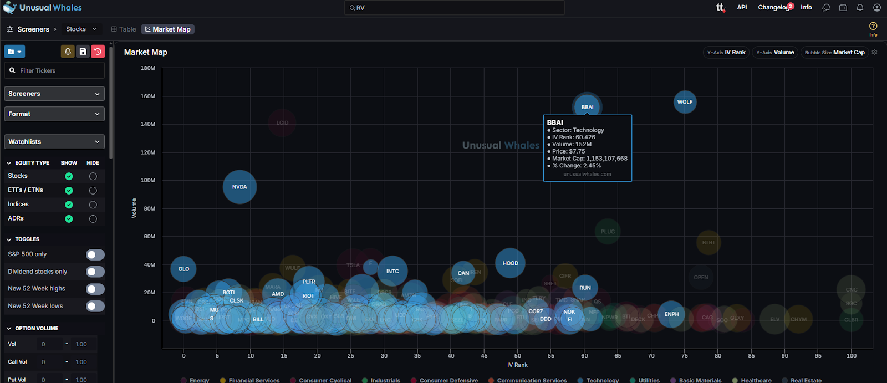Select Show for Indices
This screenshot has height=383, width=887.
[69, 205]
